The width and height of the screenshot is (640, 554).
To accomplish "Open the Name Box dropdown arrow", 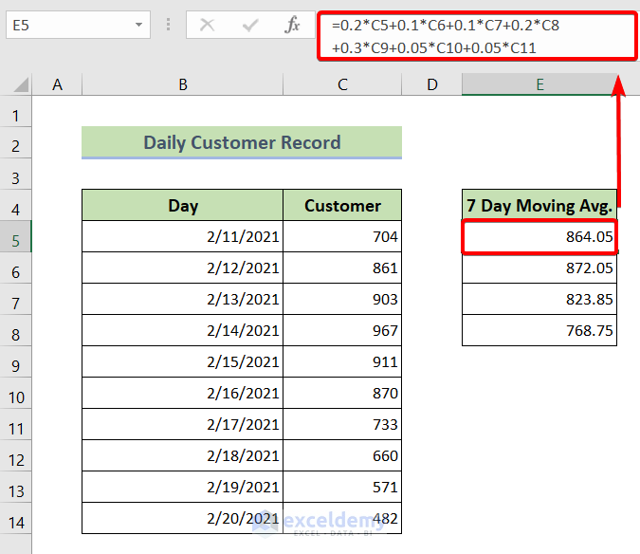I will [x=140, y=26].
